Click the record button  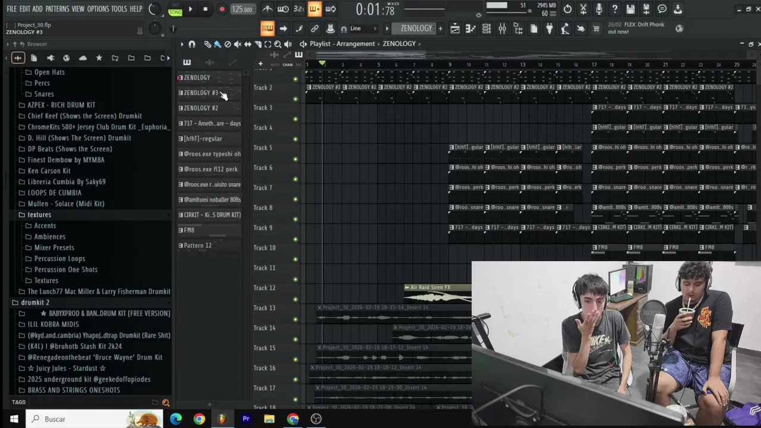coord(222,9)
